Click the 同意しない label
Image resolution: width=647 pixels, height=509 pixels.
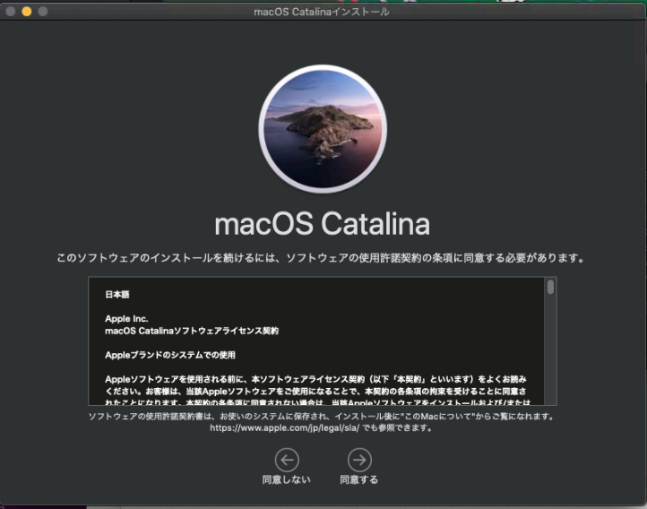[287, 479]
